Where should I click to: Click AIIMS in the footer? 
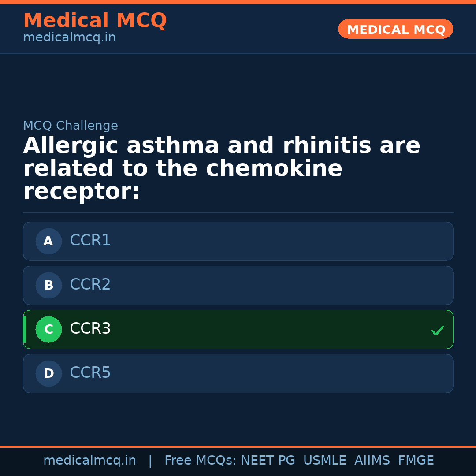point(372,461)
